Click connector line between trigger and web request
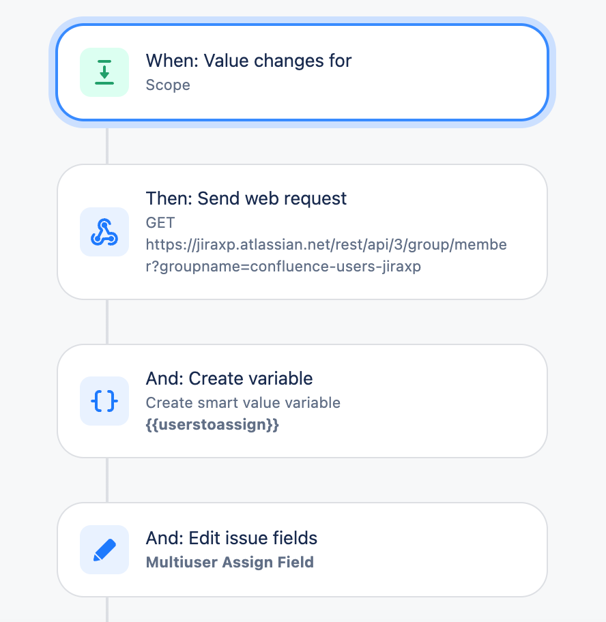Screen dimensions: 606x622 click(x=107, y=146)
